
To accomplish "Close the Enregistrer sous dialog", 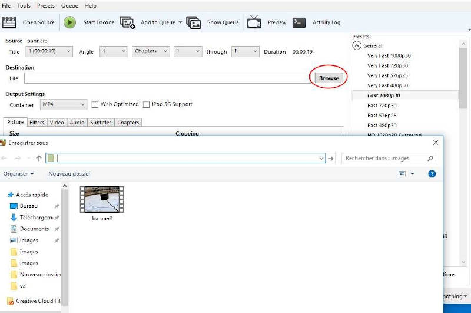I will [x=436, y=143].
